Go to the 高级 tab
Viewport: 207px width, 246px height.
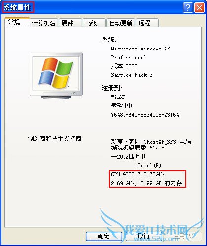point(94,23)
